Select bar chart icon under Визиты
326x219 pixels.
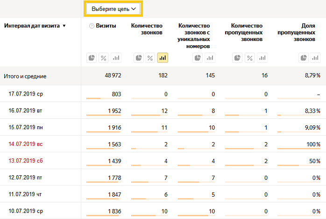click(116, 58)
